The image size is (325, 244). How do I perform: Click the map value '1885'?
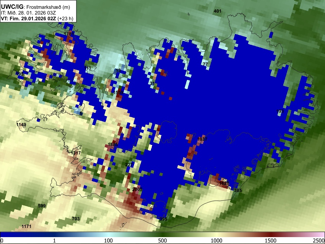tap(113, 145)
